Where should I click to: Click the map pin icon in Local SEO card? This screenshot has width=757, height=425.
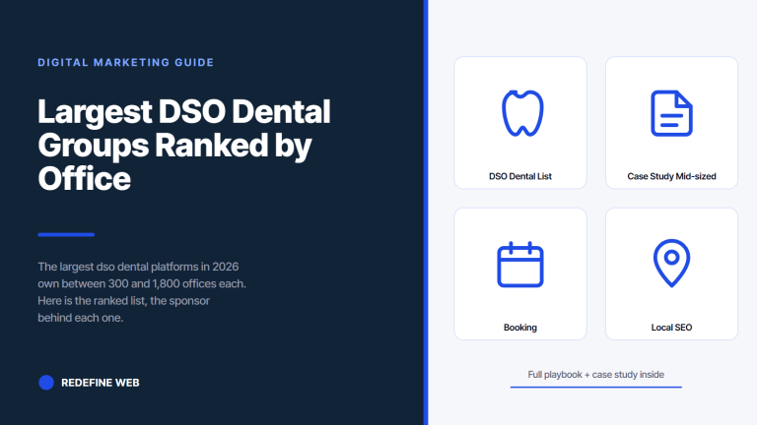[x=671, y=263]
